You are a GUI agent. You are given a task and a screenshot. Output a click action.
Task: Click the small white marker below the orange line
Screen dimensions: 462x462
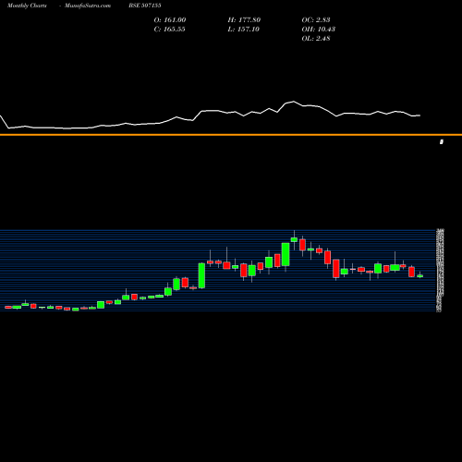[x=442, y=141]
